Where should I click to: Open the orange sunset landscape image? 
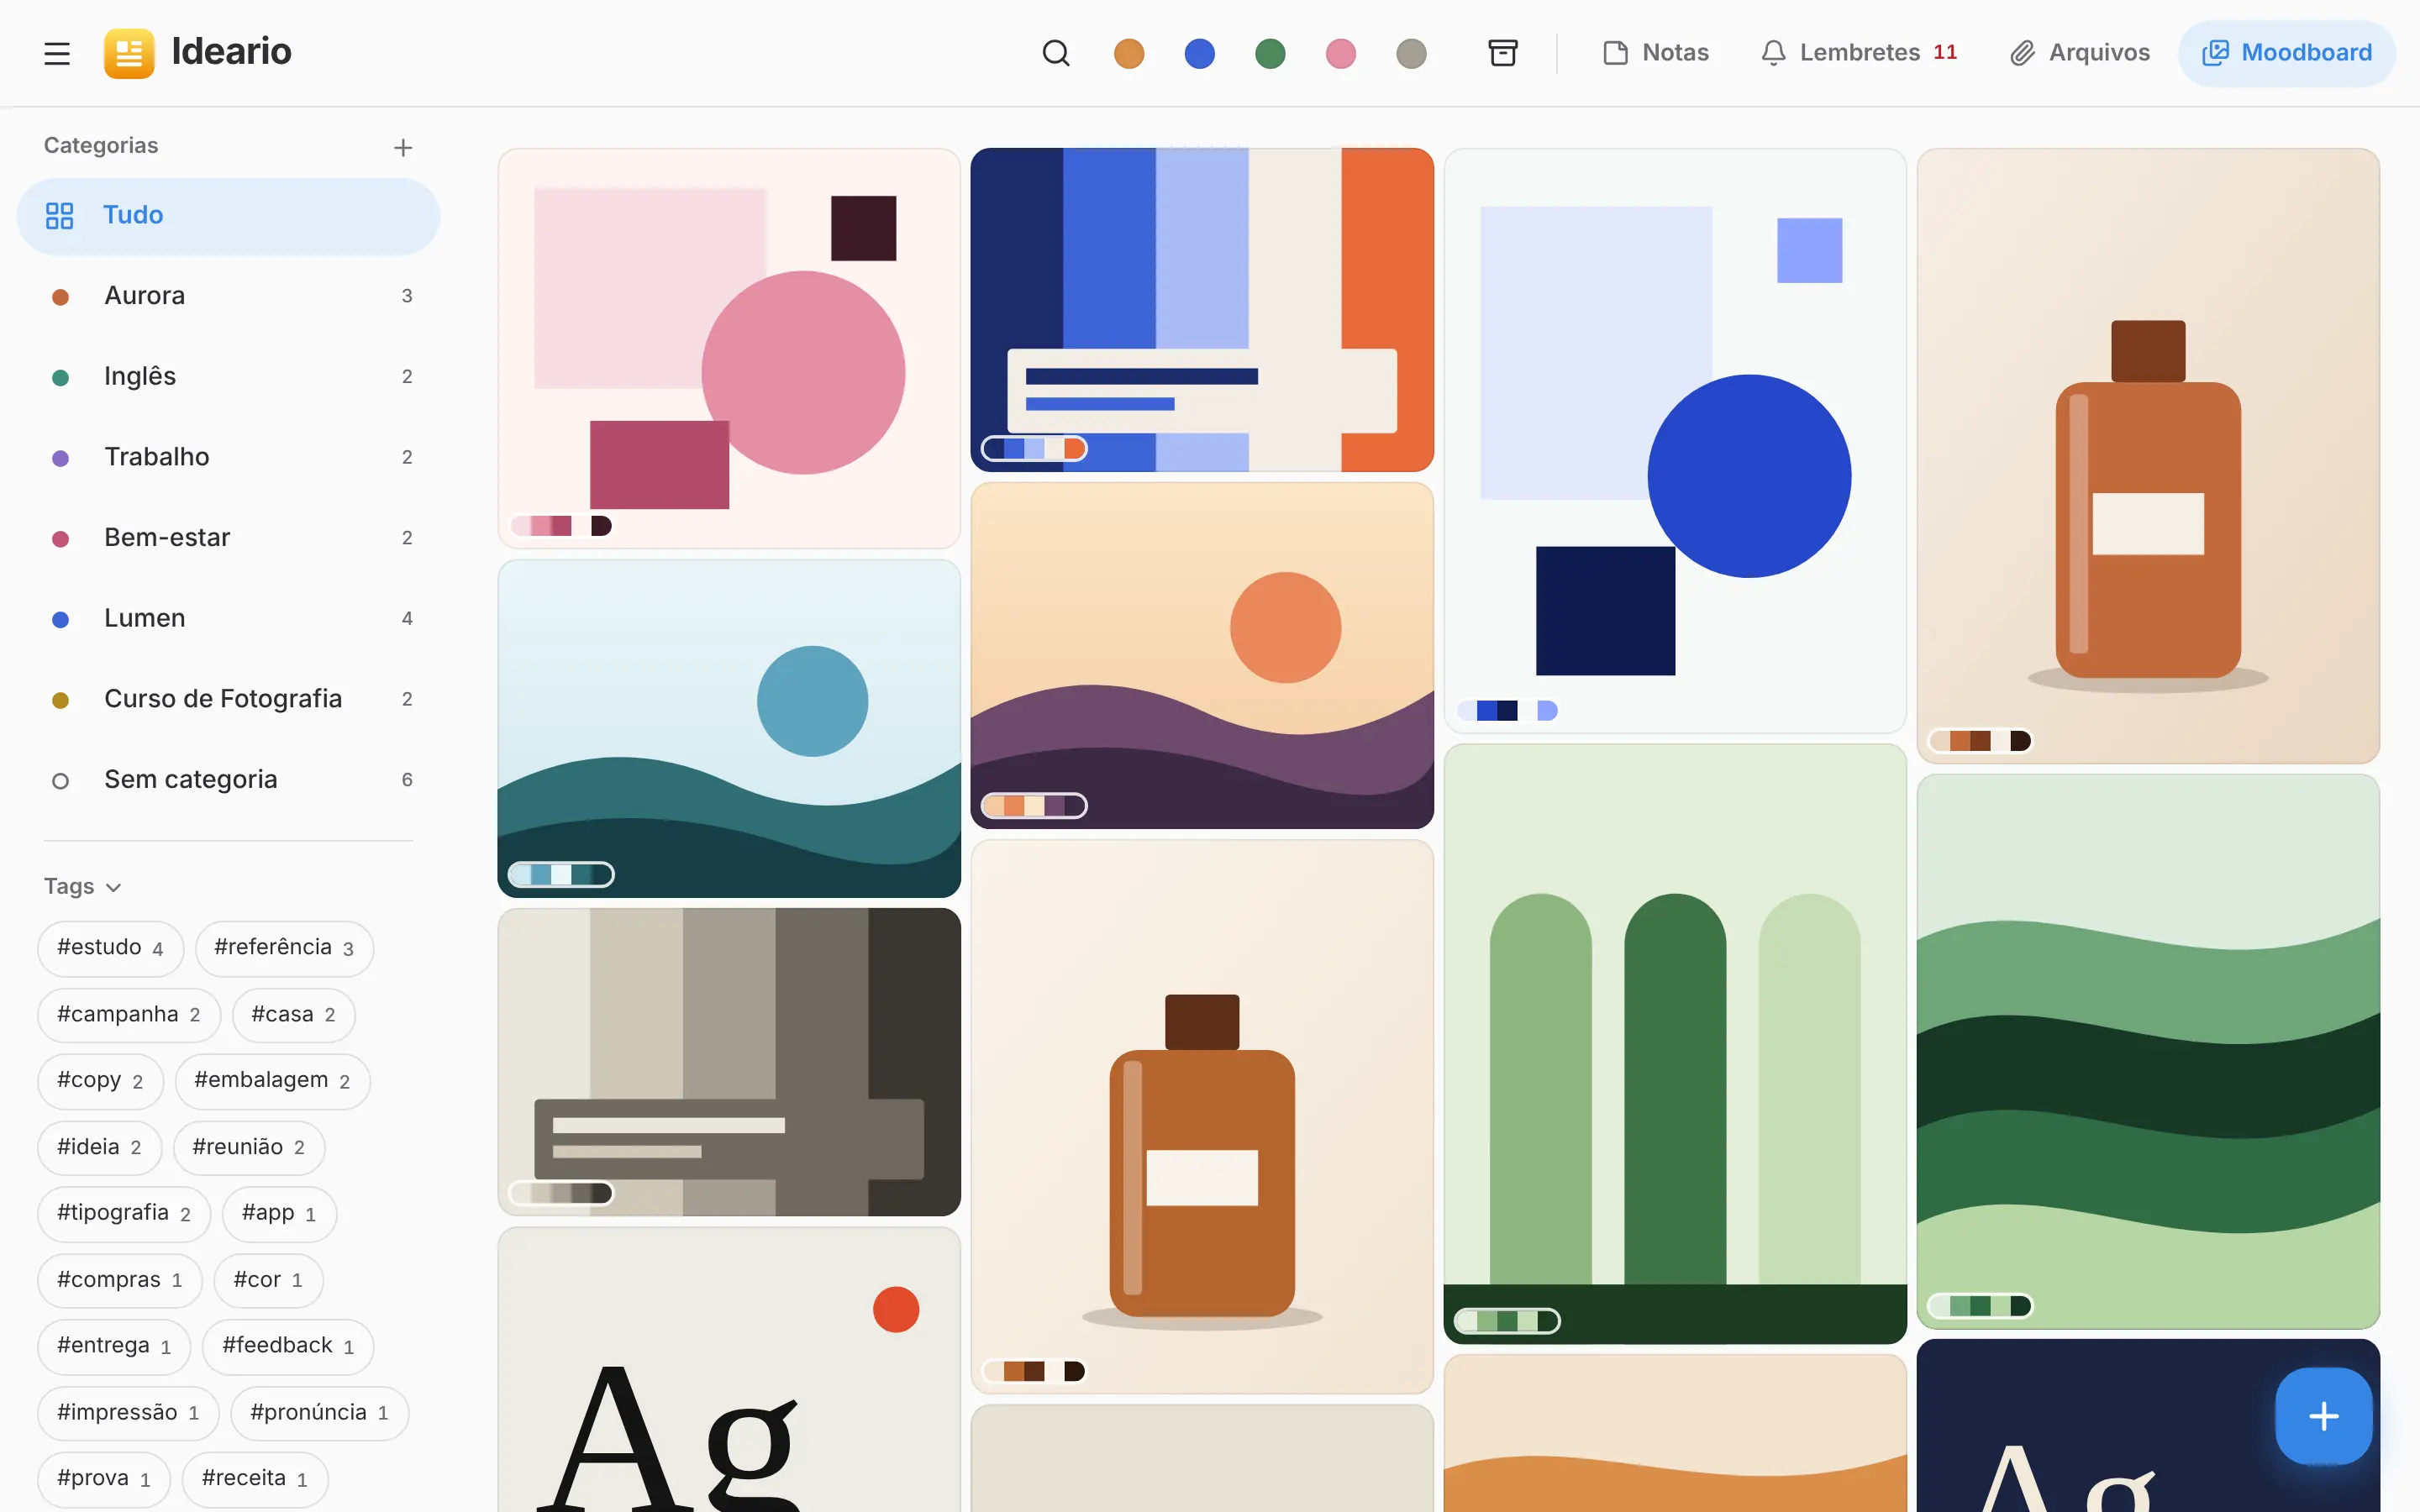tap(1202, 656)
